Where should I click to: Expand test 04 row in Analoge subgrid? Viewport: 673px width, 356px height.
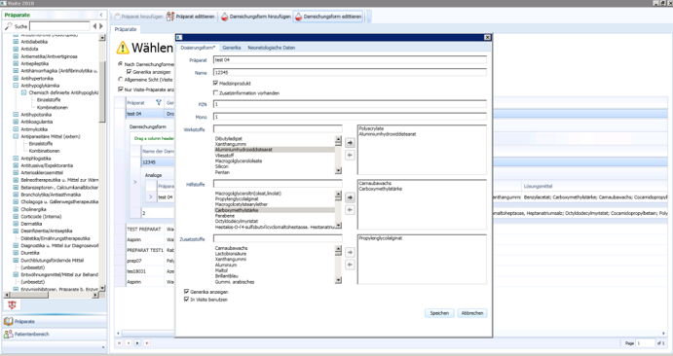[x=151, y=197]
